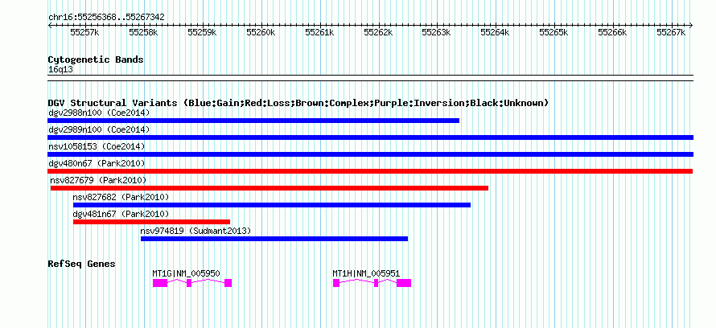Click the 55262k ruler tick label
Image resolution: width=716 pixels, height=328 pixels.
(378, 32)
